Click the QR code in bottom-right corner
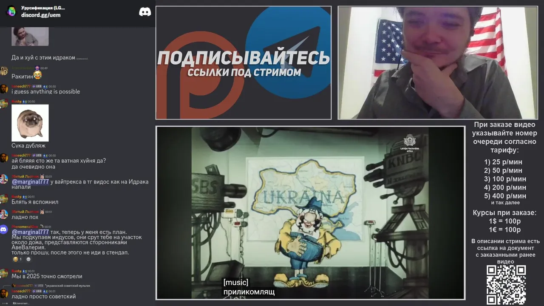The width and height of the screenshot is (544, 306). (506, 284)
